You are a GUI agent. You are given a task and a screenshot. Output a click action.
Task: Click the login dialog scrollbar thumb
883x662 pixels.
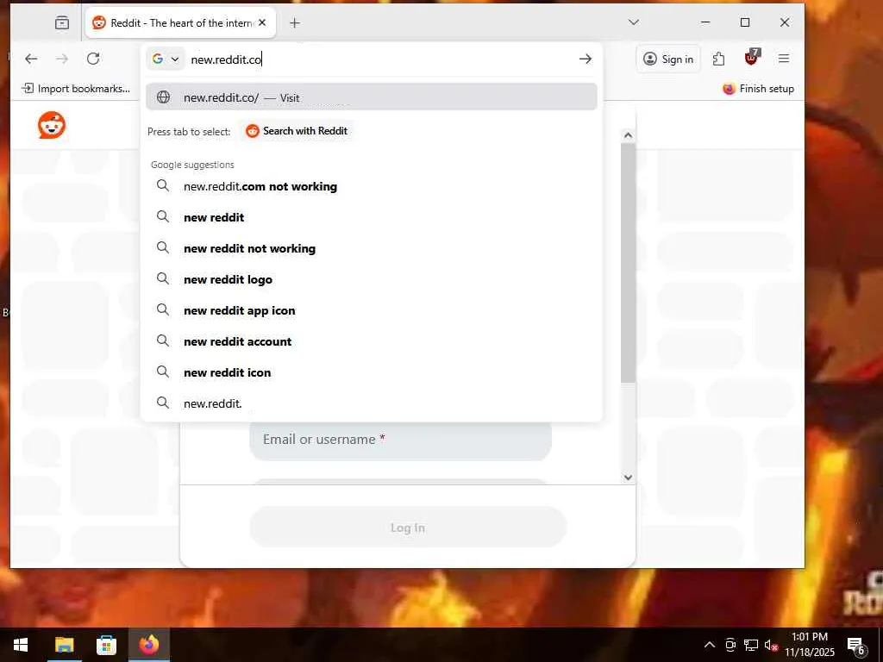coord(628,263)
